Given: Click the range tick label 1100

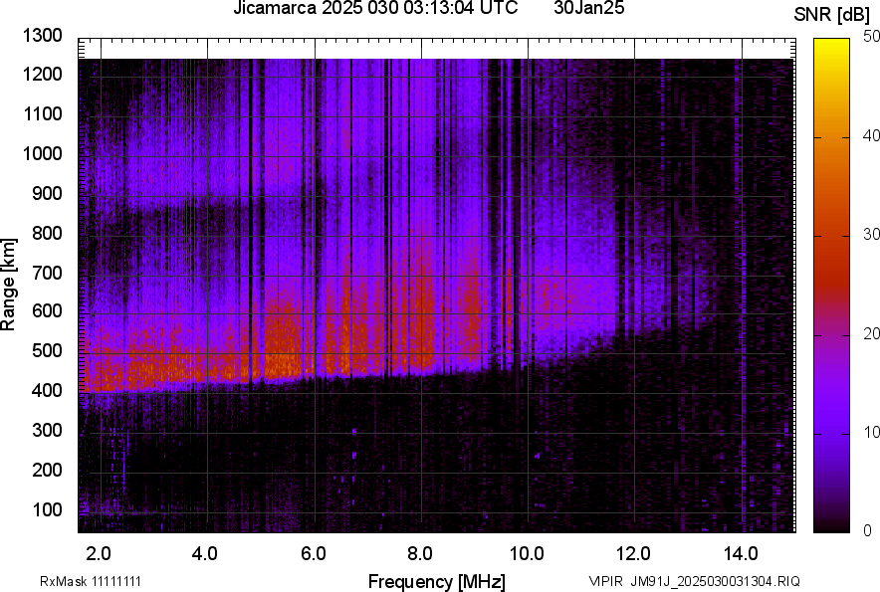Looking at the screenshot, I should click(42, 113).
